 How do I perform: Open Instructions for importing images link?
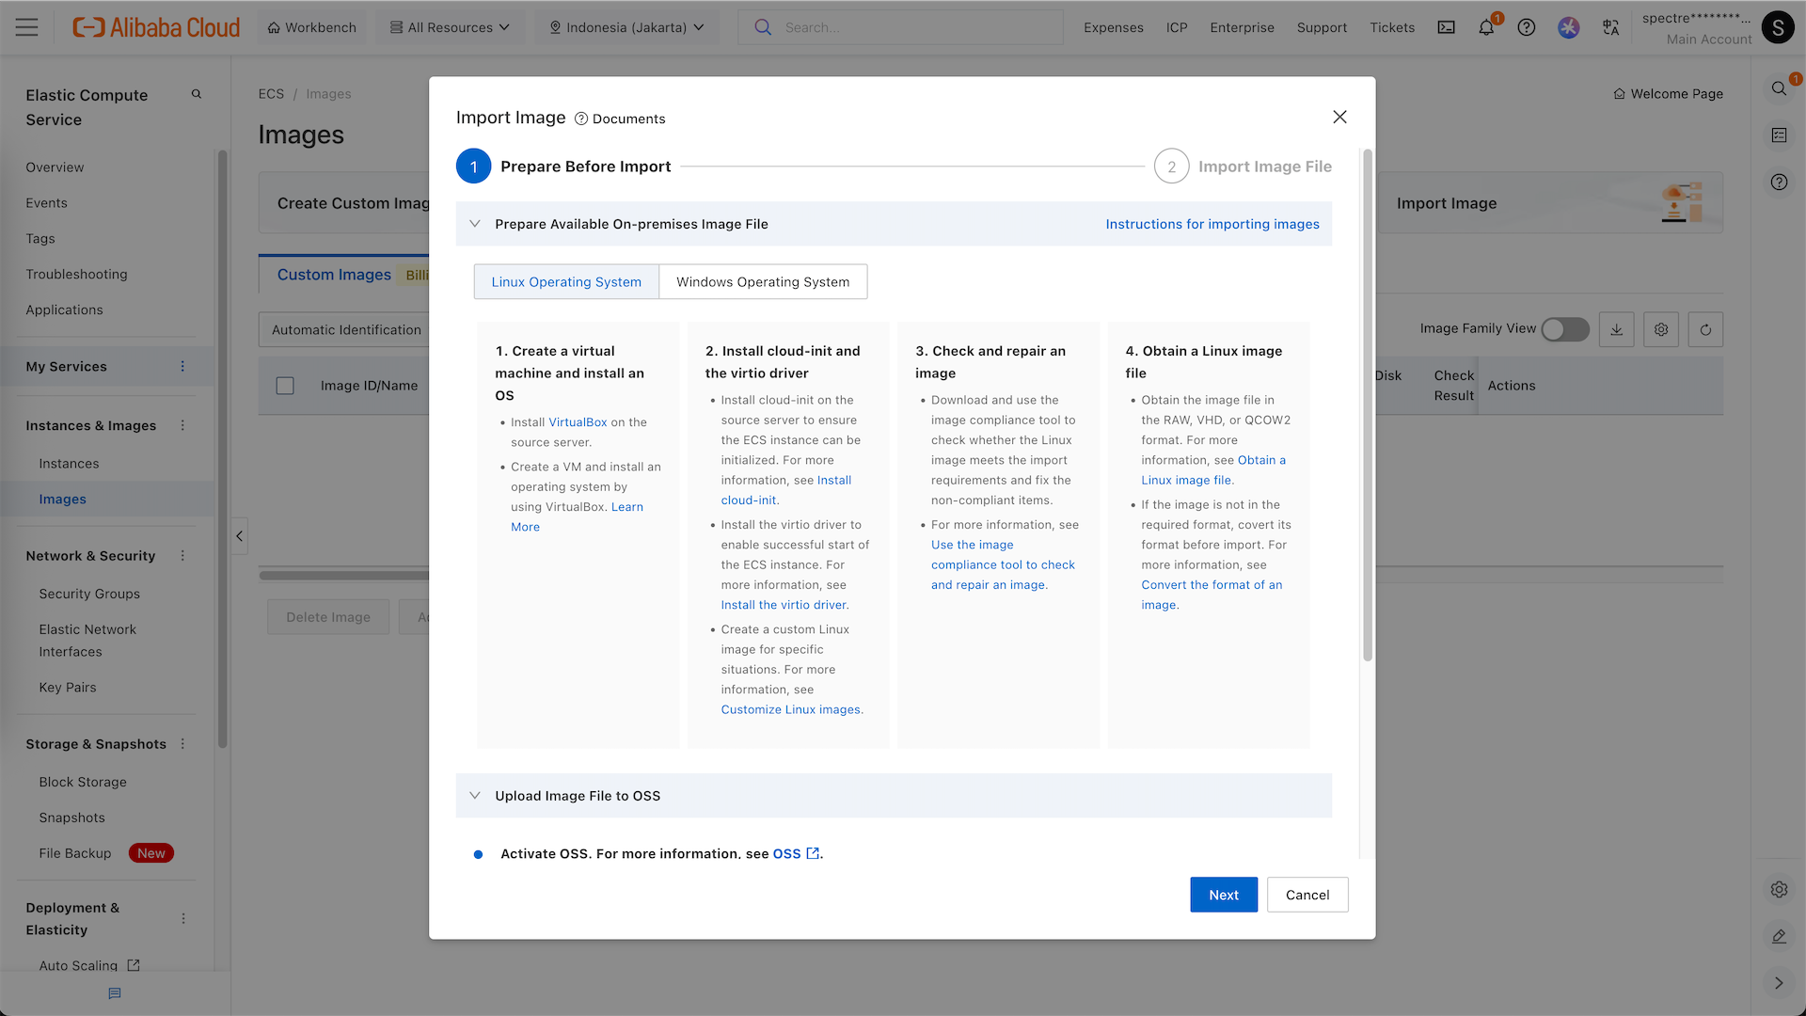click(x=1212, y=224)
